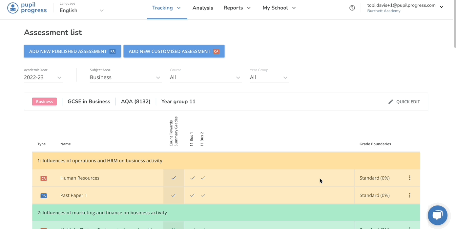Click Add New Published Assessment button

(72, 51)
